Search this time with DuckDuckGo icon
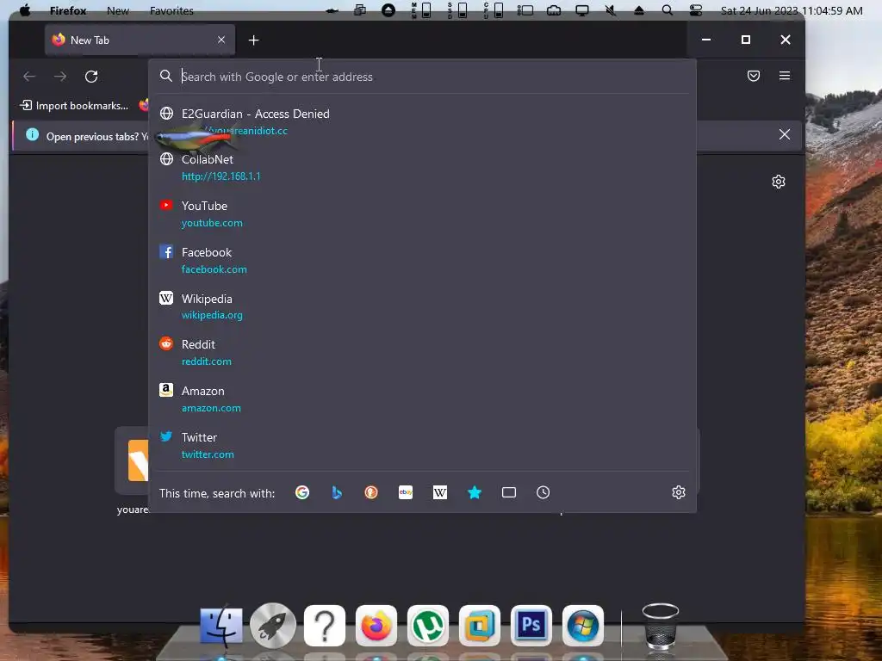Viewport: 882px width, 661px height. (x=370, y=492)
